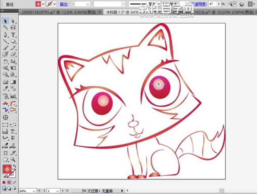
Task: Set paint mode to solid Color
Action: (x=4, y=182)
